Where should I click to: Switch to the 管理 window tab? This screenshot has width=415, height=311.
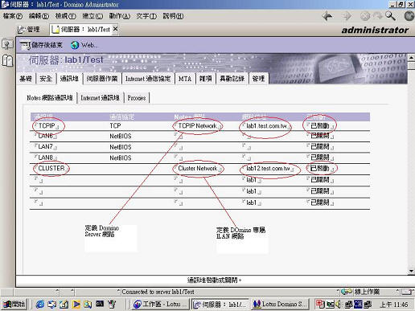[28, 29]
